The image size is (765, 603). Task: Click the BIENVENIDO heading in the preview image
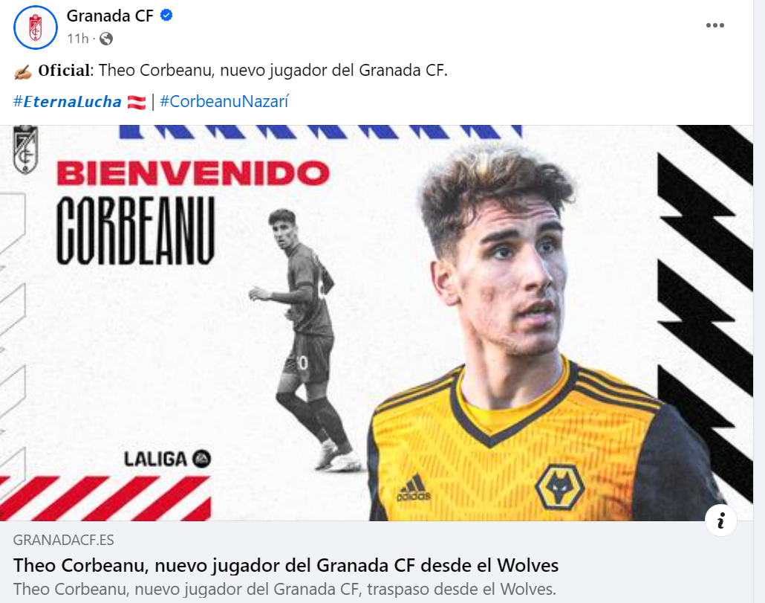(x=193, y=173)
